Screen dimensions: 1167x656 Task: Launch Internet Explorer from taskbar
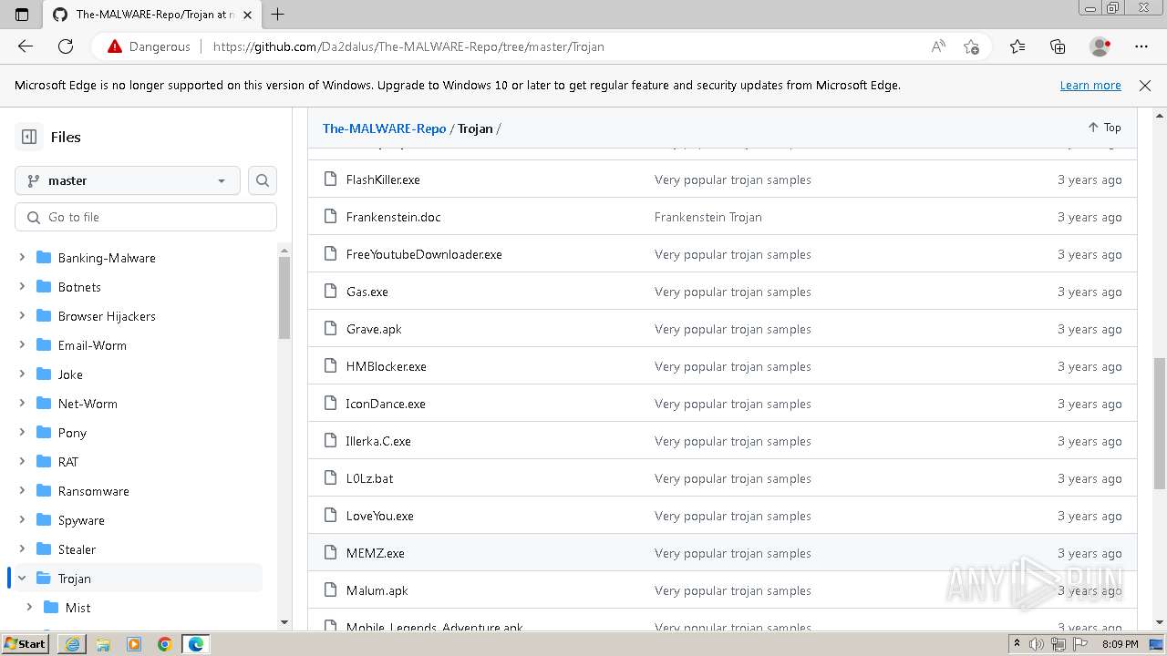pyautogui.click(x=72, y=644)
